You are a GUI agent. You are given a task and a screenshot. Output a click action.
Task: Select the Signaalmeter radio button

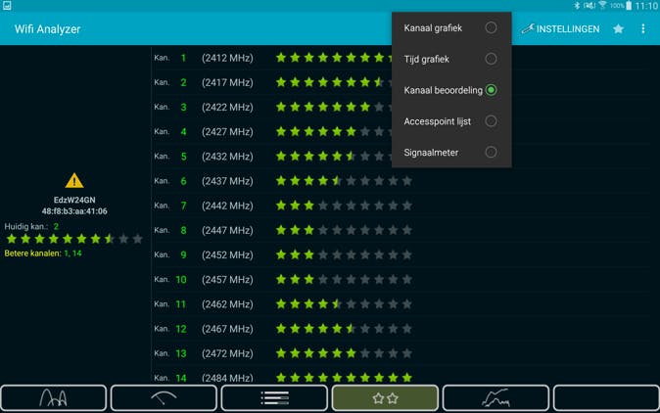point(491,153)
